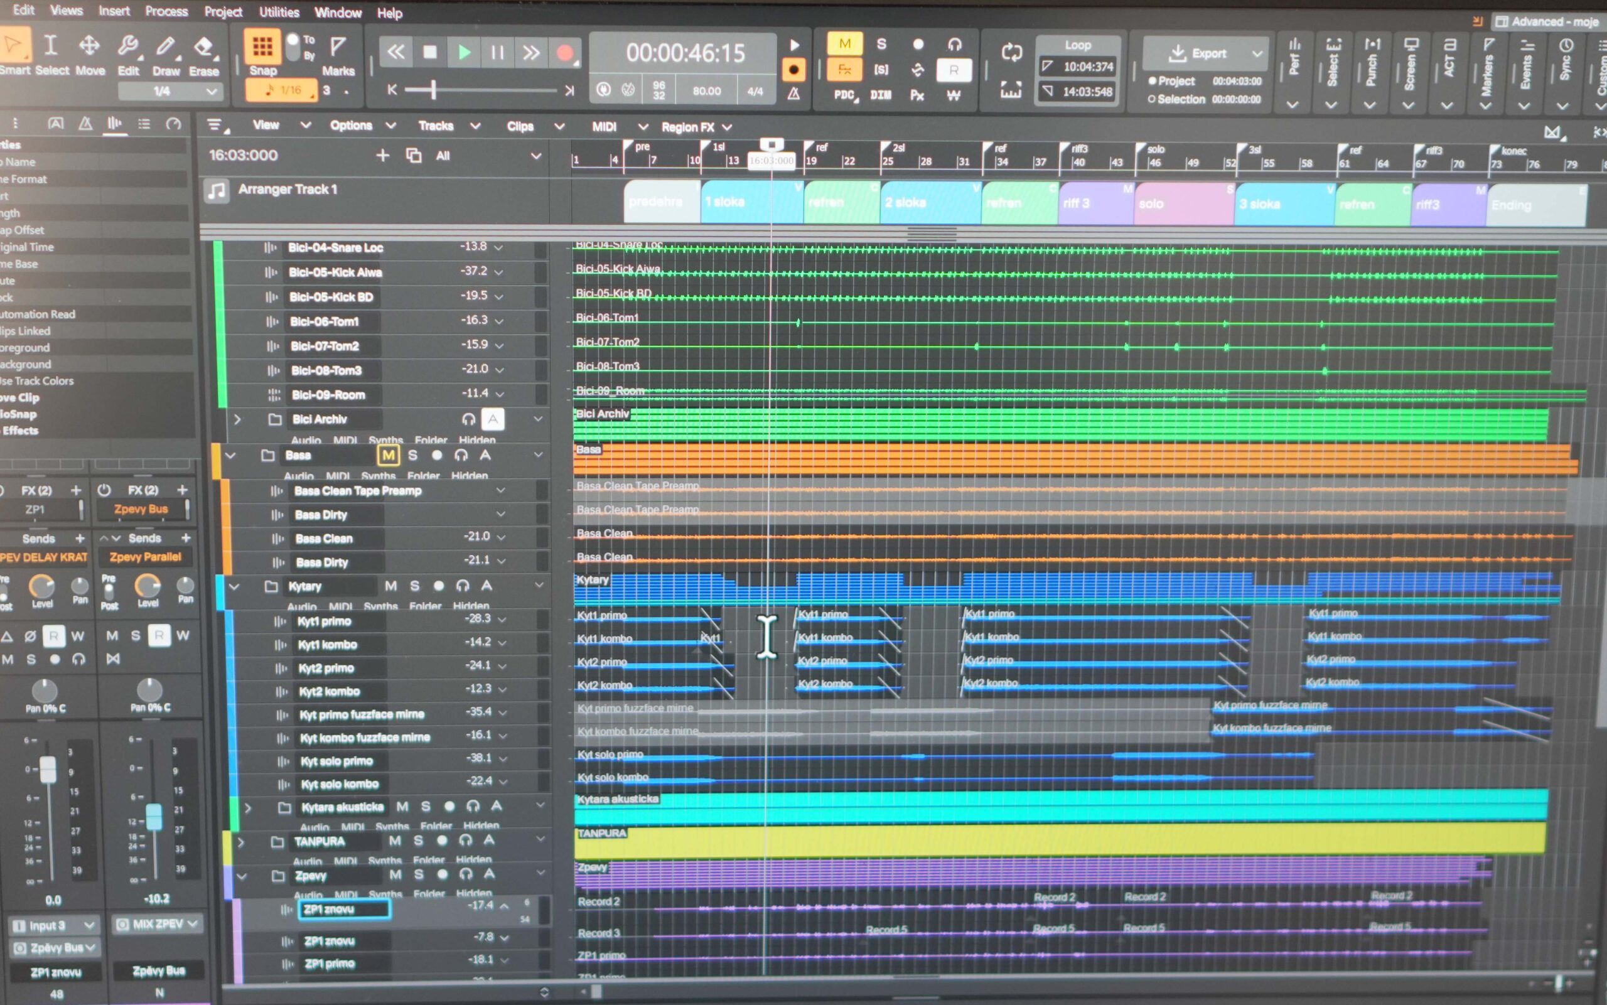The image size is (1607, 1005).
Task: Expand the Bici Archiv folder
Action: click(237, 419)
